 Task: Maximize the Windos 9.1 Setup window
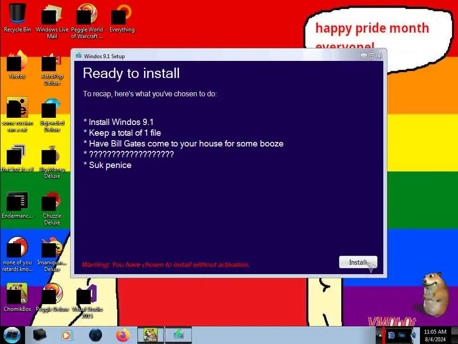(371, 56)
